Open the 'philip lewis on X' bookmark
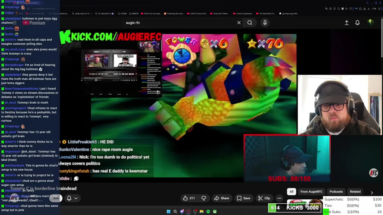This screenshot has height=215, width=383. point(82,13)
